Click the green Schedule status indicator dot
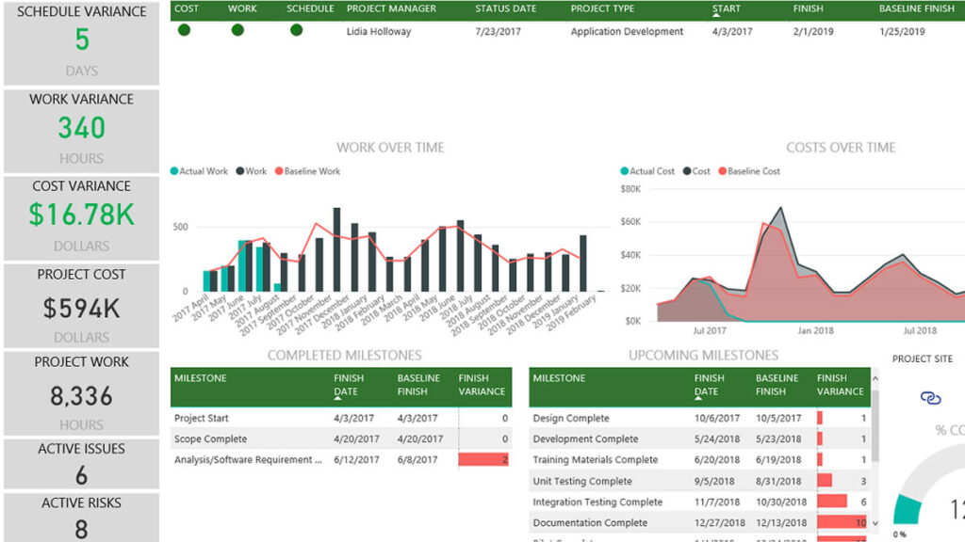Viewport: 965px width, 542px height. [296, 30]
